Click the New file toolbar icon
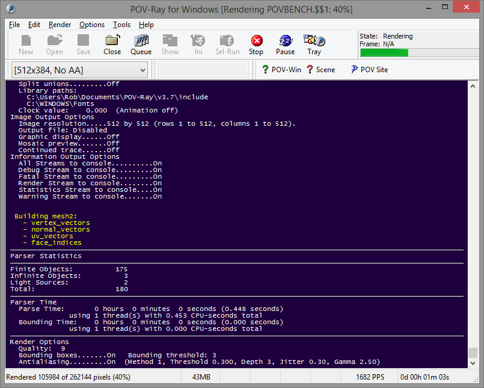 point(26,45)
